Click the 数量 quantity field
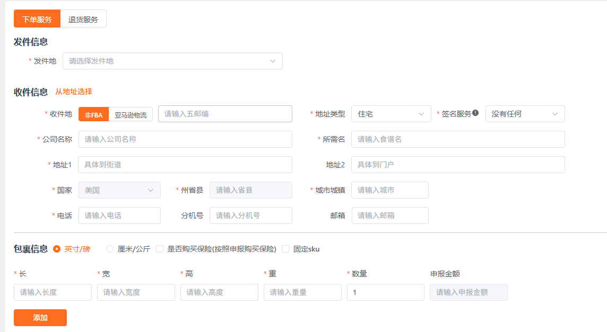Viewport: 607px width, 332px height. pyautogui.click(x=385, y=292)
